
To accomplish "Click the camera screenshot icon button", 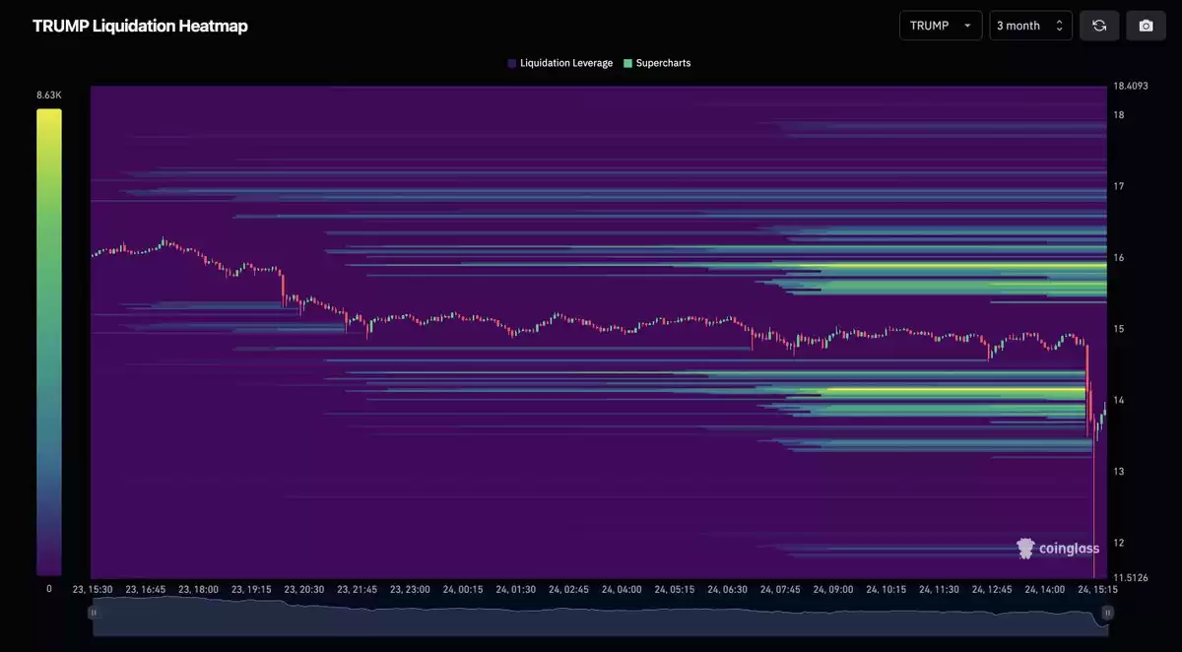I will [1146, 26].
